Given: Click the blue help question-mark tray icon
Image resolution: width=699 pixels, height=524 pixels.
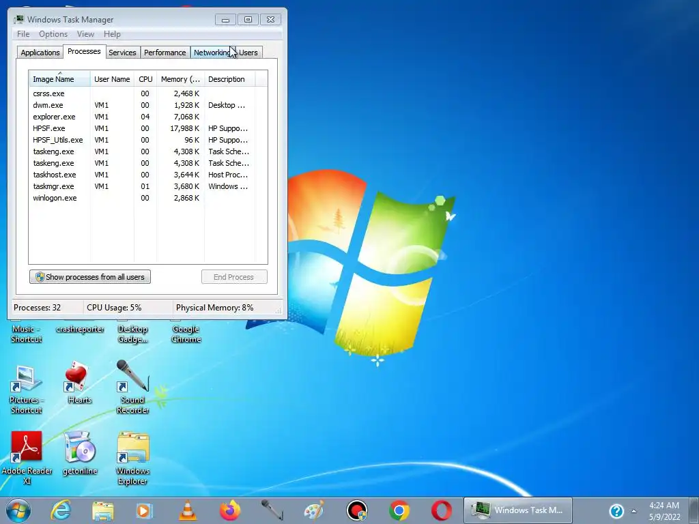Looking at the screenshot, I should 616,511.
